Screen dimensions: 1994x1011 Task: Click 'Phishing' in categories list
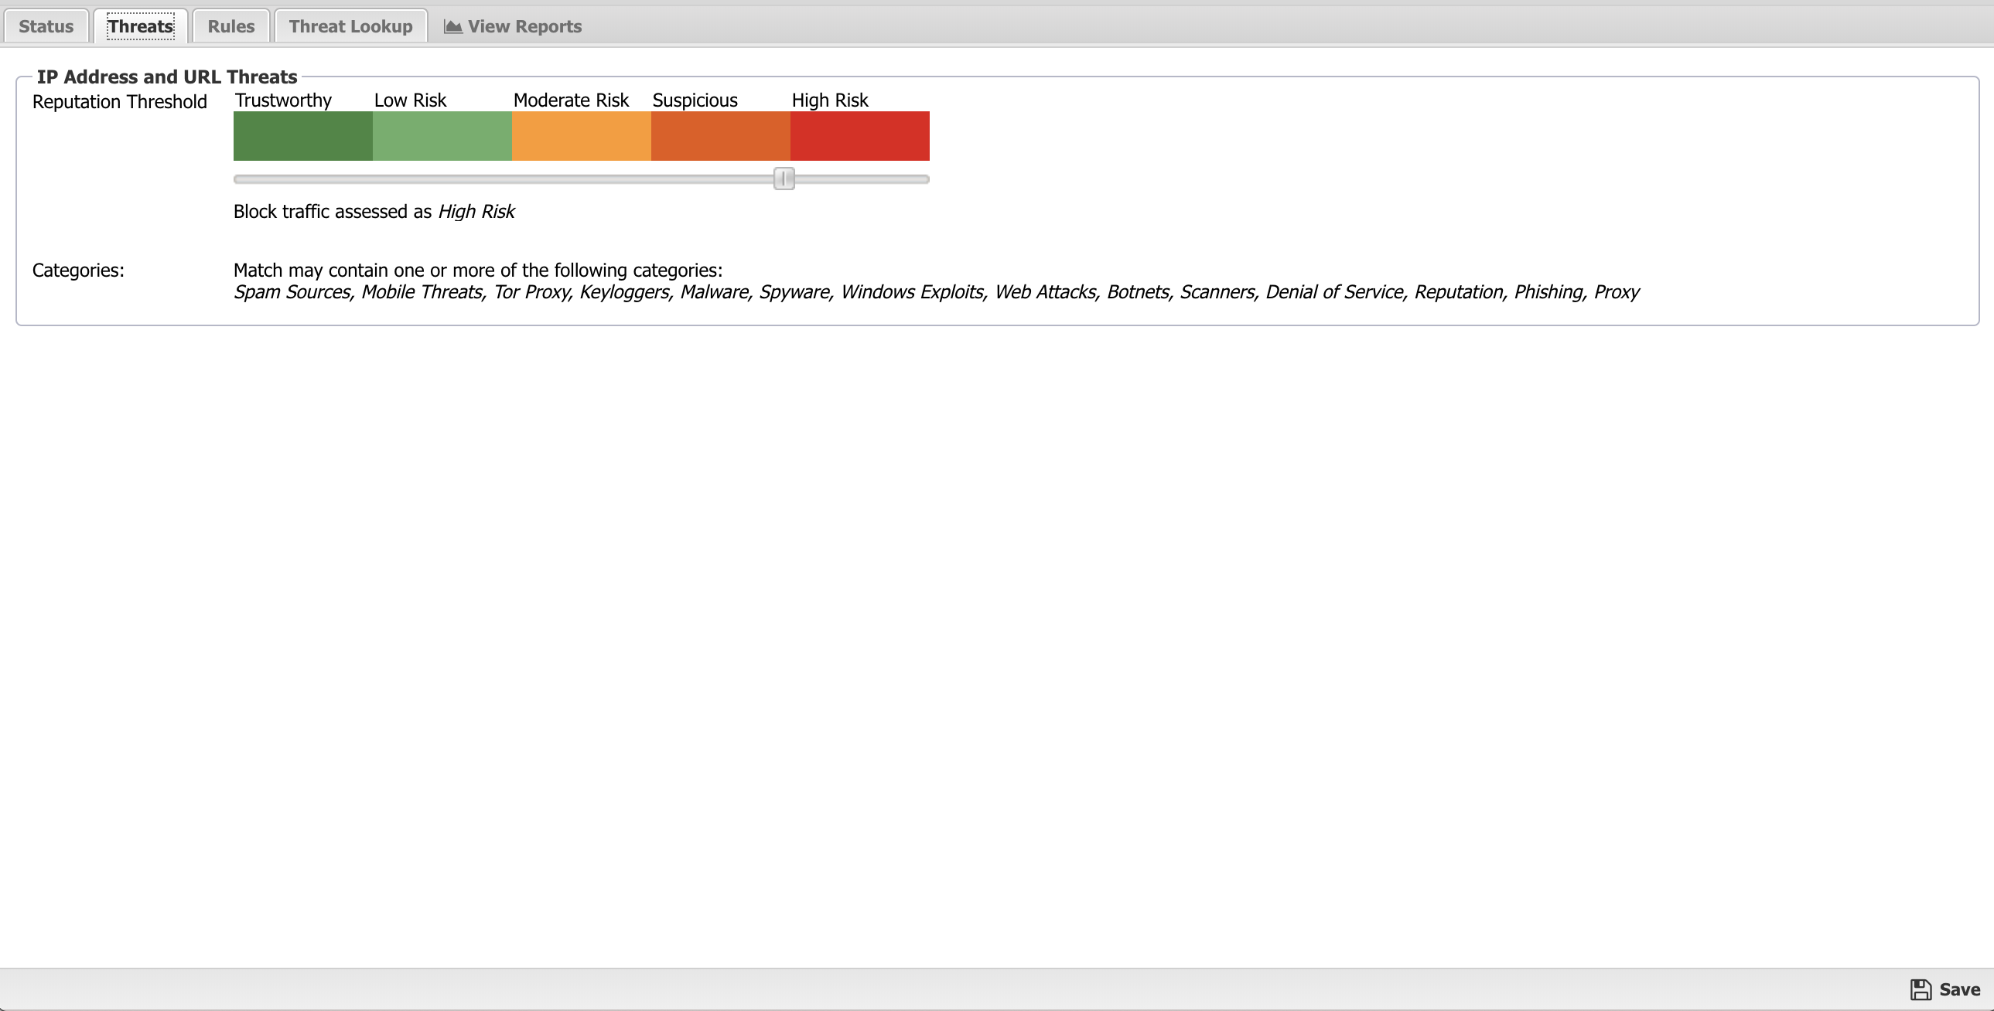(1549, 292)
